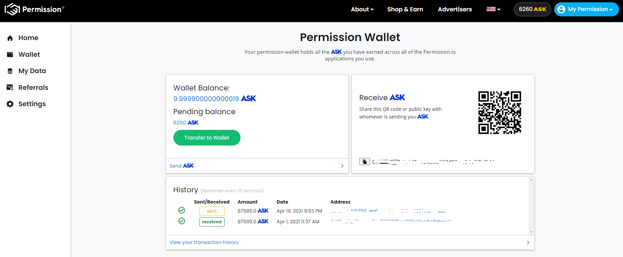Go to Advertisers page
The height and width of the screenshot is (257, 623).
pos(455,9)
